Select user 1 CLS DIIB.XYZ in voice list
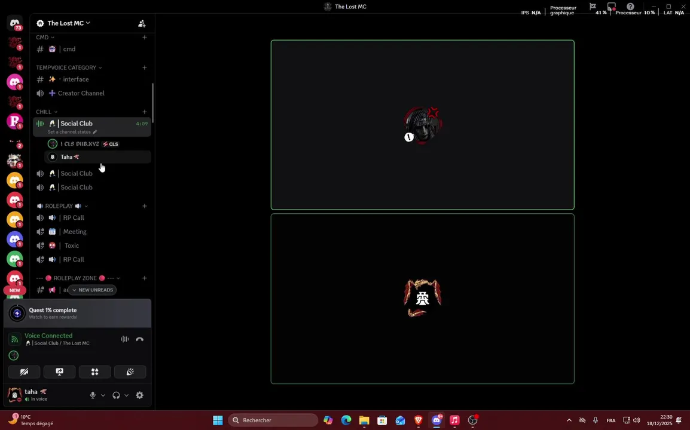 click(x=98, y=144)
